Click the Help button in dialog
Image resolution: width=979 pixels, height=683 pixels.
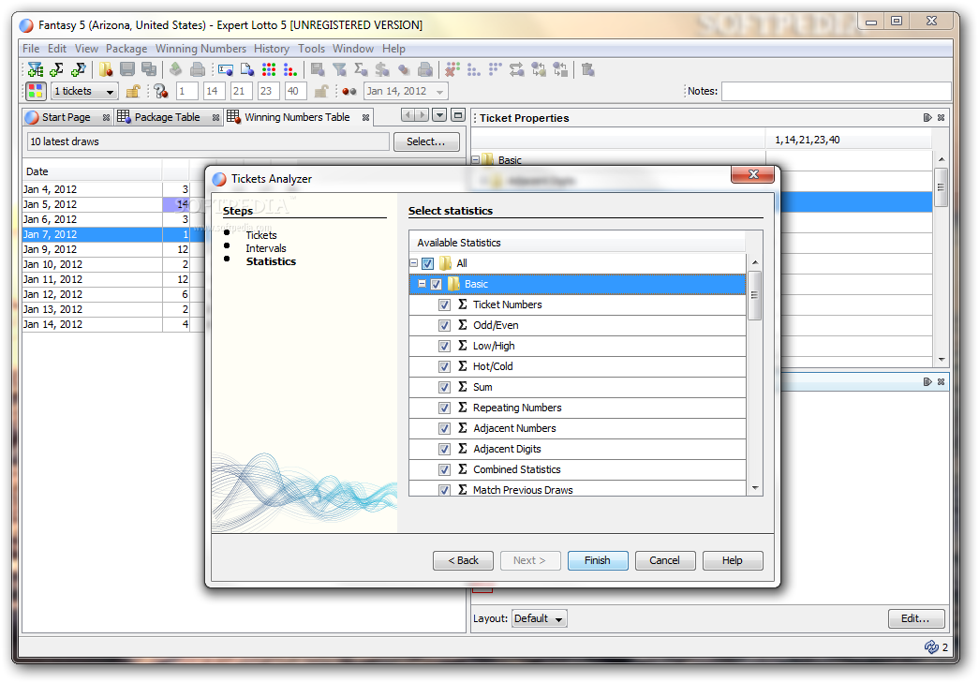pyautogui.click(x=733, y=560)
